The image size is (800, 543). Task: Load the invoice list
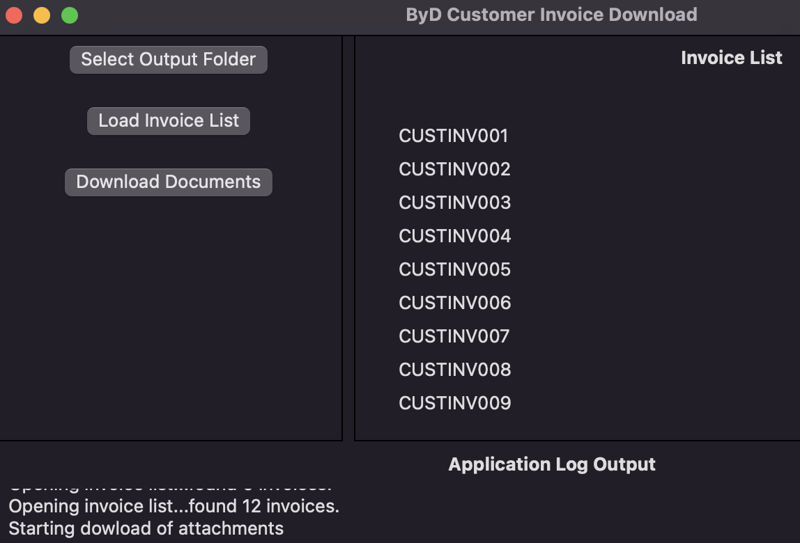pos(169,121)
